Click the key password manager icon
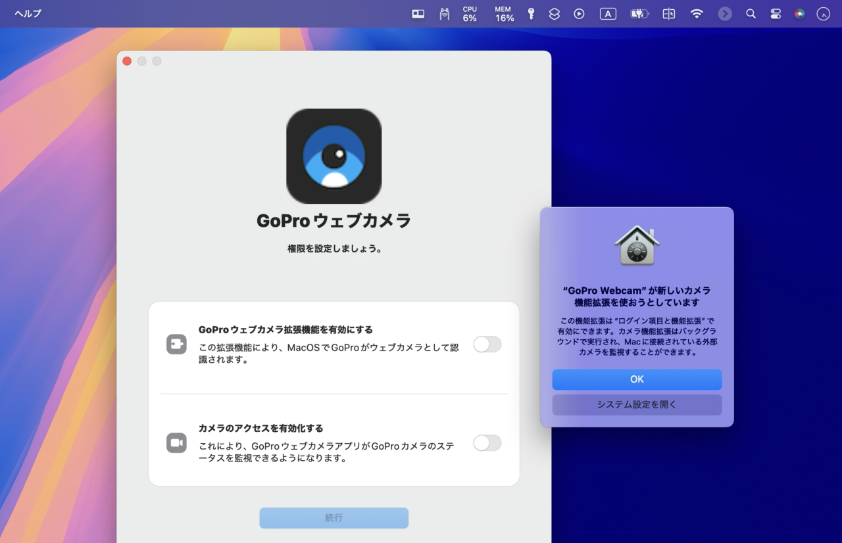 coord(531,14)
